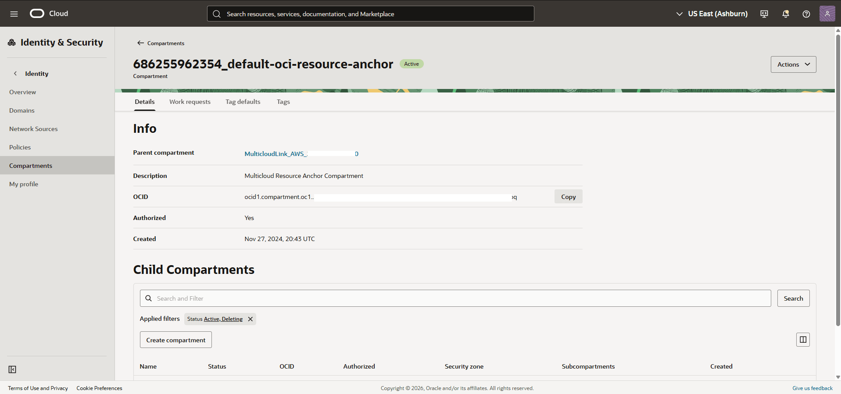This screenshot has width=841, height=394.
Task: Switch to the Details tab
Action: coord(145,102)
